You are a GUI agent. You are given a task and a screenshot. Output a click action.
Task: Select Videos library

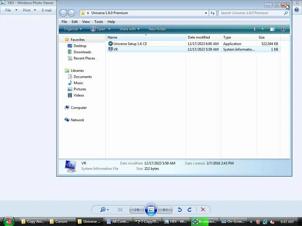point(79,95)
